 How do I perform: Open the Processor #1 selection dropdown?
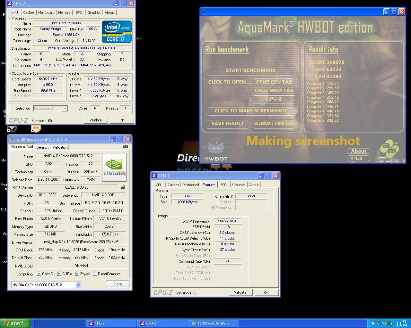[x=65, y=108]
